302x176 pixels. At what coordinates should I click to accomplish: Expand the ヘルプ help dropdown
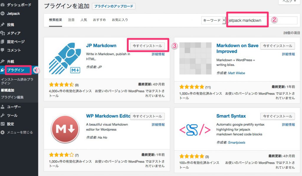coord(289,1)
